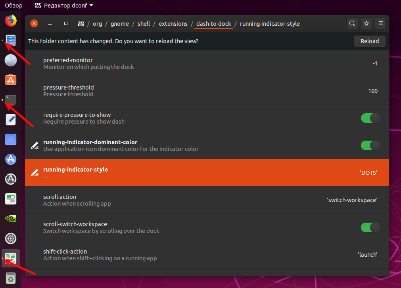Open the shift-click-action key
Viewport: 401px width, 288px height.
pyautogui.click(x=207, y=255)
